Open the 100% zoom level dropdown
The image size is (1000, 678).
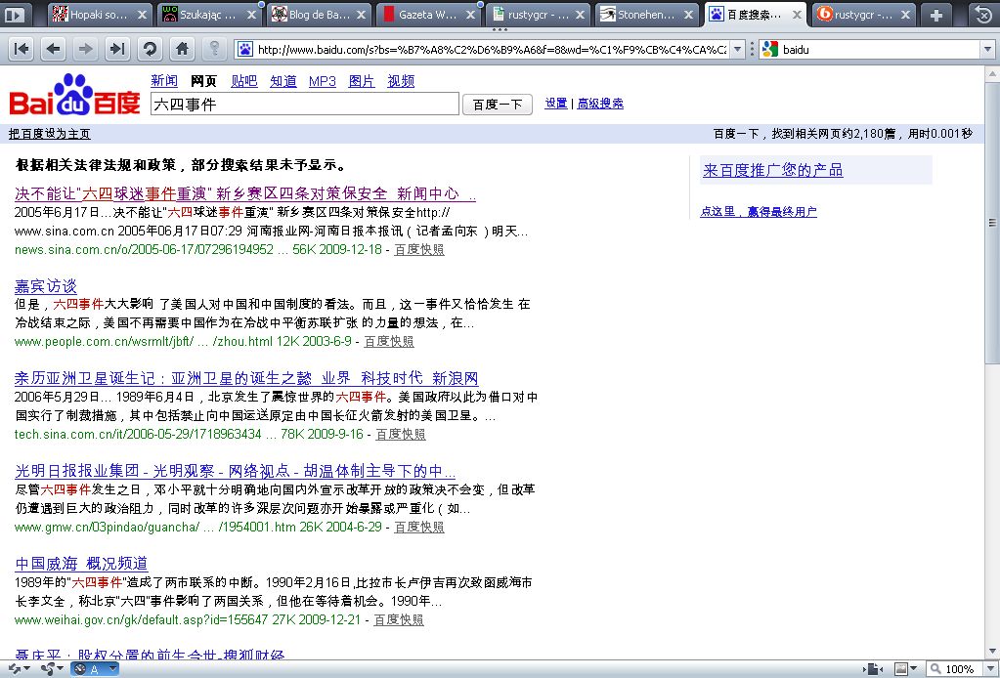pos(985,668)
